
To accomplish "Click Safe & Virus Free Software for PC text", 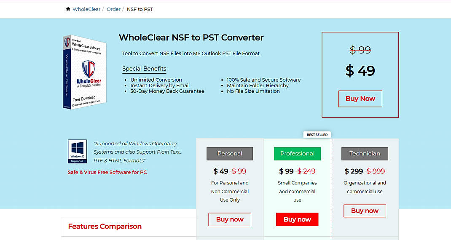I will click(107, 172).
